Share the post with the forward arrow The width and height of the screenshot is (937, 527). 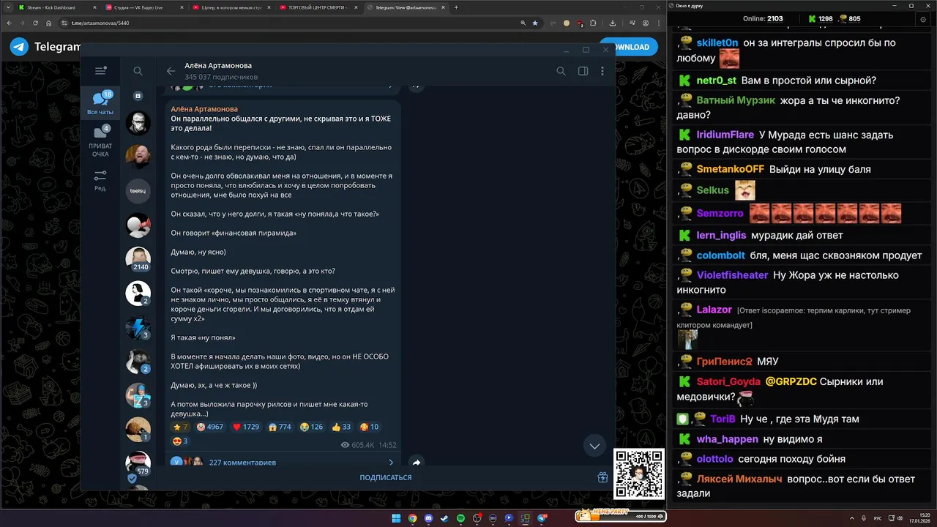[416, 462]
